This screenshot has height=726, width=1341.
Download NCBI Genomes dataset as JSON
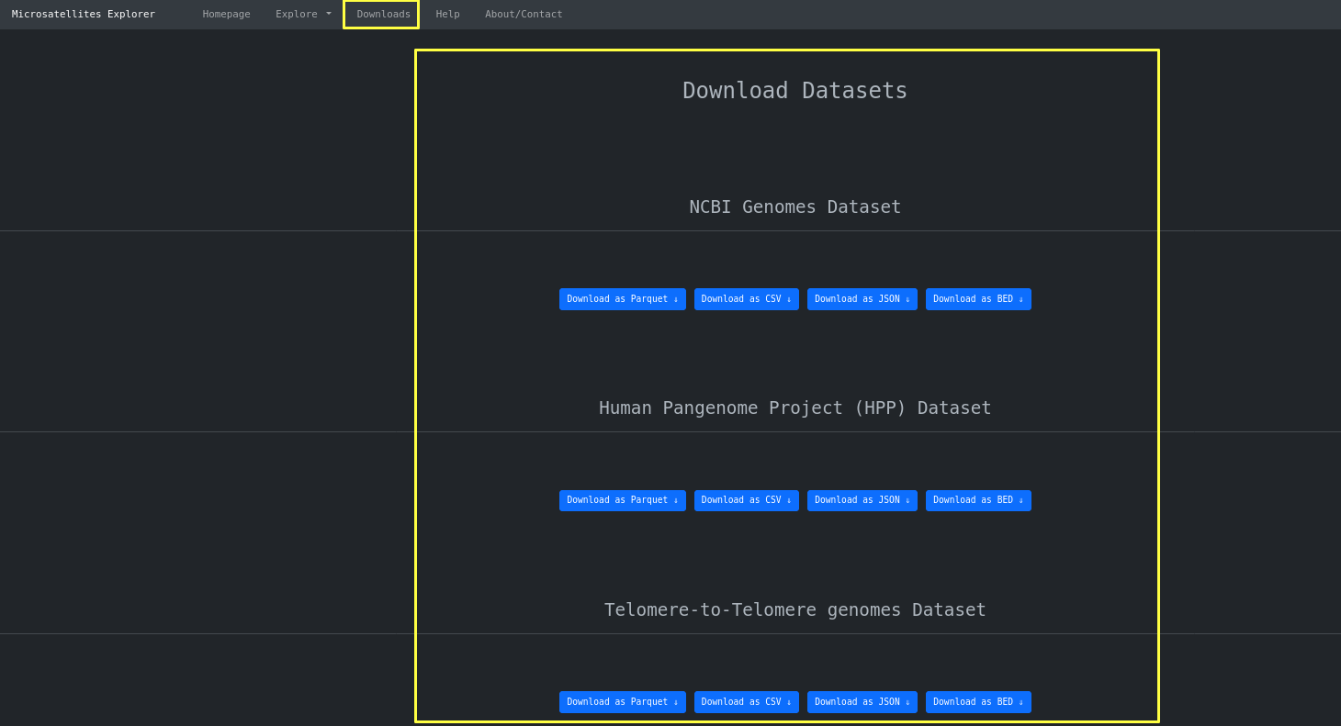[862, 299]
